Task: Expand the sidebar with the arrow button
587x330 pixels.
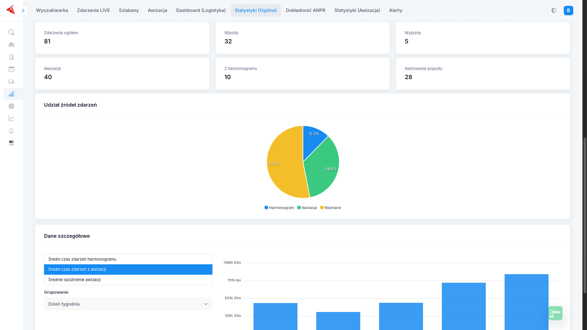Action: [x=23, y=10]
